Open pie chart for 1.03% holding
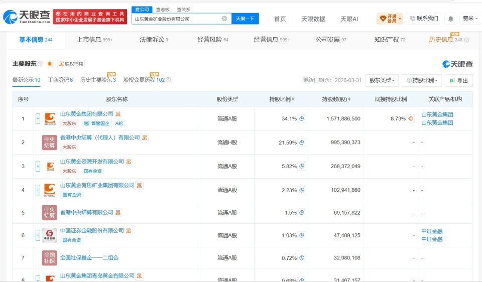Viewport: 482px width, 282px height. pyautogui.click(x=302, y=235)
